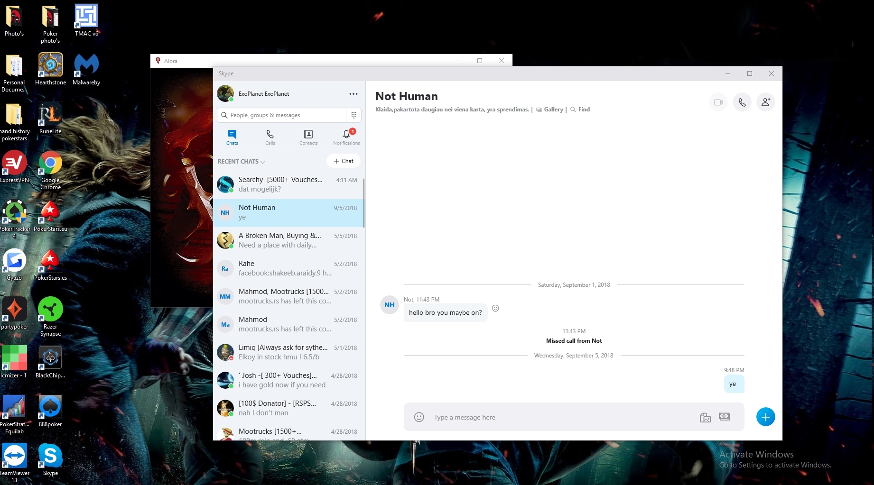874x485 pixels.
Task: Expand the Recent Chats sort dropdown
Action: point(241,162)
